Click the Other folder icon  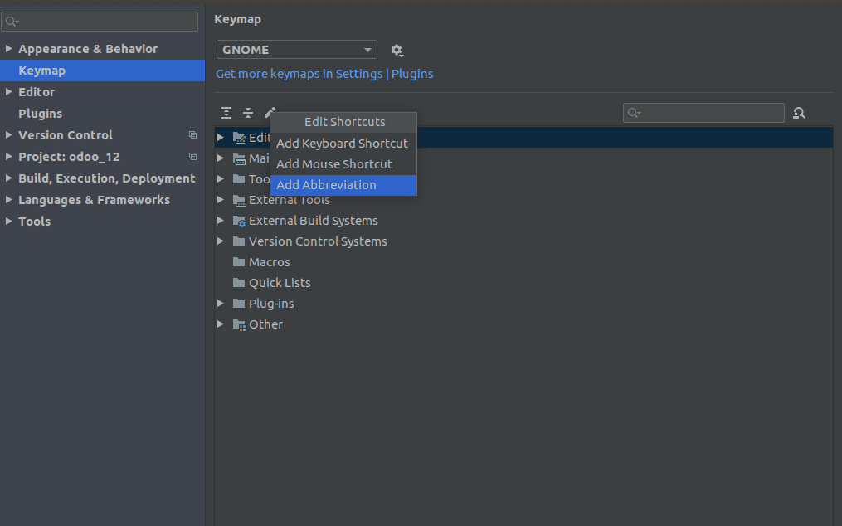pos(239,324)
